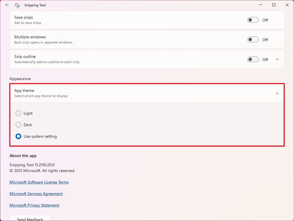Click the Snipping Tool scissors icon
The height and width of the screenshot is (221, 294).
[x=17, y=5]
